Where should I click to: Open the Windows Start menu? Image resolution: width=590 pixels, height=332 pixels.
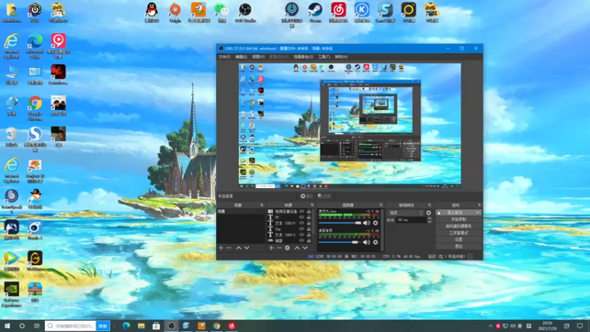[7, 325]
